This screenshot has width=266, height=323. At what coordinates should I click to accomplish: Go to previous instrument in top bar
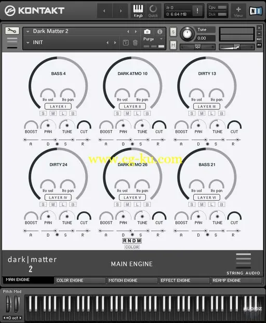click(104, 11)
